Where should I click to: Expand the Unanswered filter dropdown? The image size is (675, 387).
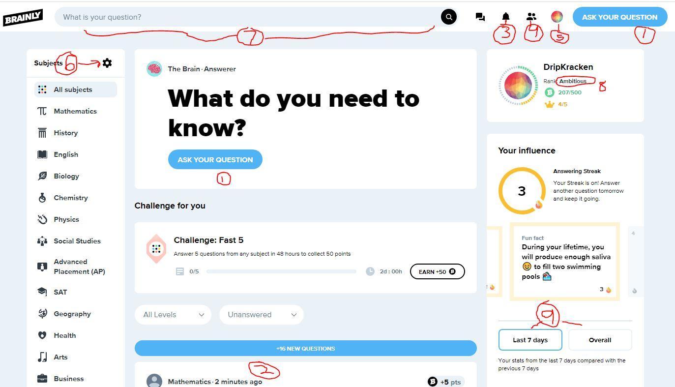[262, 315]
